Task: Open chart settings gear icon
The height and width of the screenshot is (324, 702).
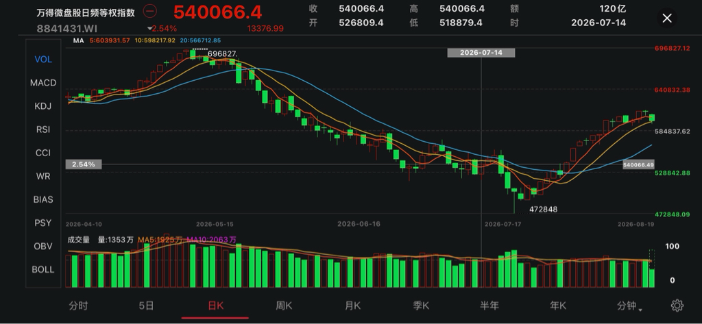Action: [677, 306]
